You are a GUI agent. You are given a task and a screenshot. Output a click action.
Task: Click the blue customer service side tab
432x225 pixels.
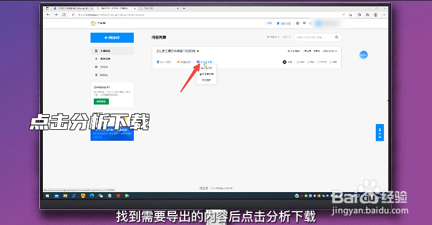(x=380, y=133)
